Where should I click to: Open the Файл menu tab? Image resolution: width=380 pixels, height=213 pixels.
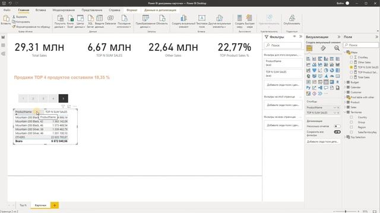pos(7,10)
